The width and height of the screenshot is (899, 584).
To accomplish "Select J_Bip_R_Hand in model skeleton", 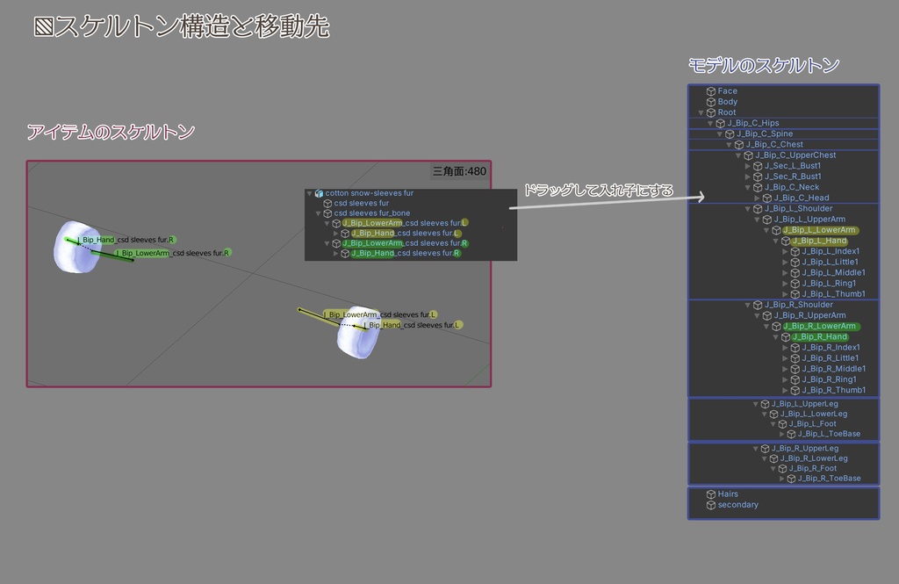I will coord(820,337).
